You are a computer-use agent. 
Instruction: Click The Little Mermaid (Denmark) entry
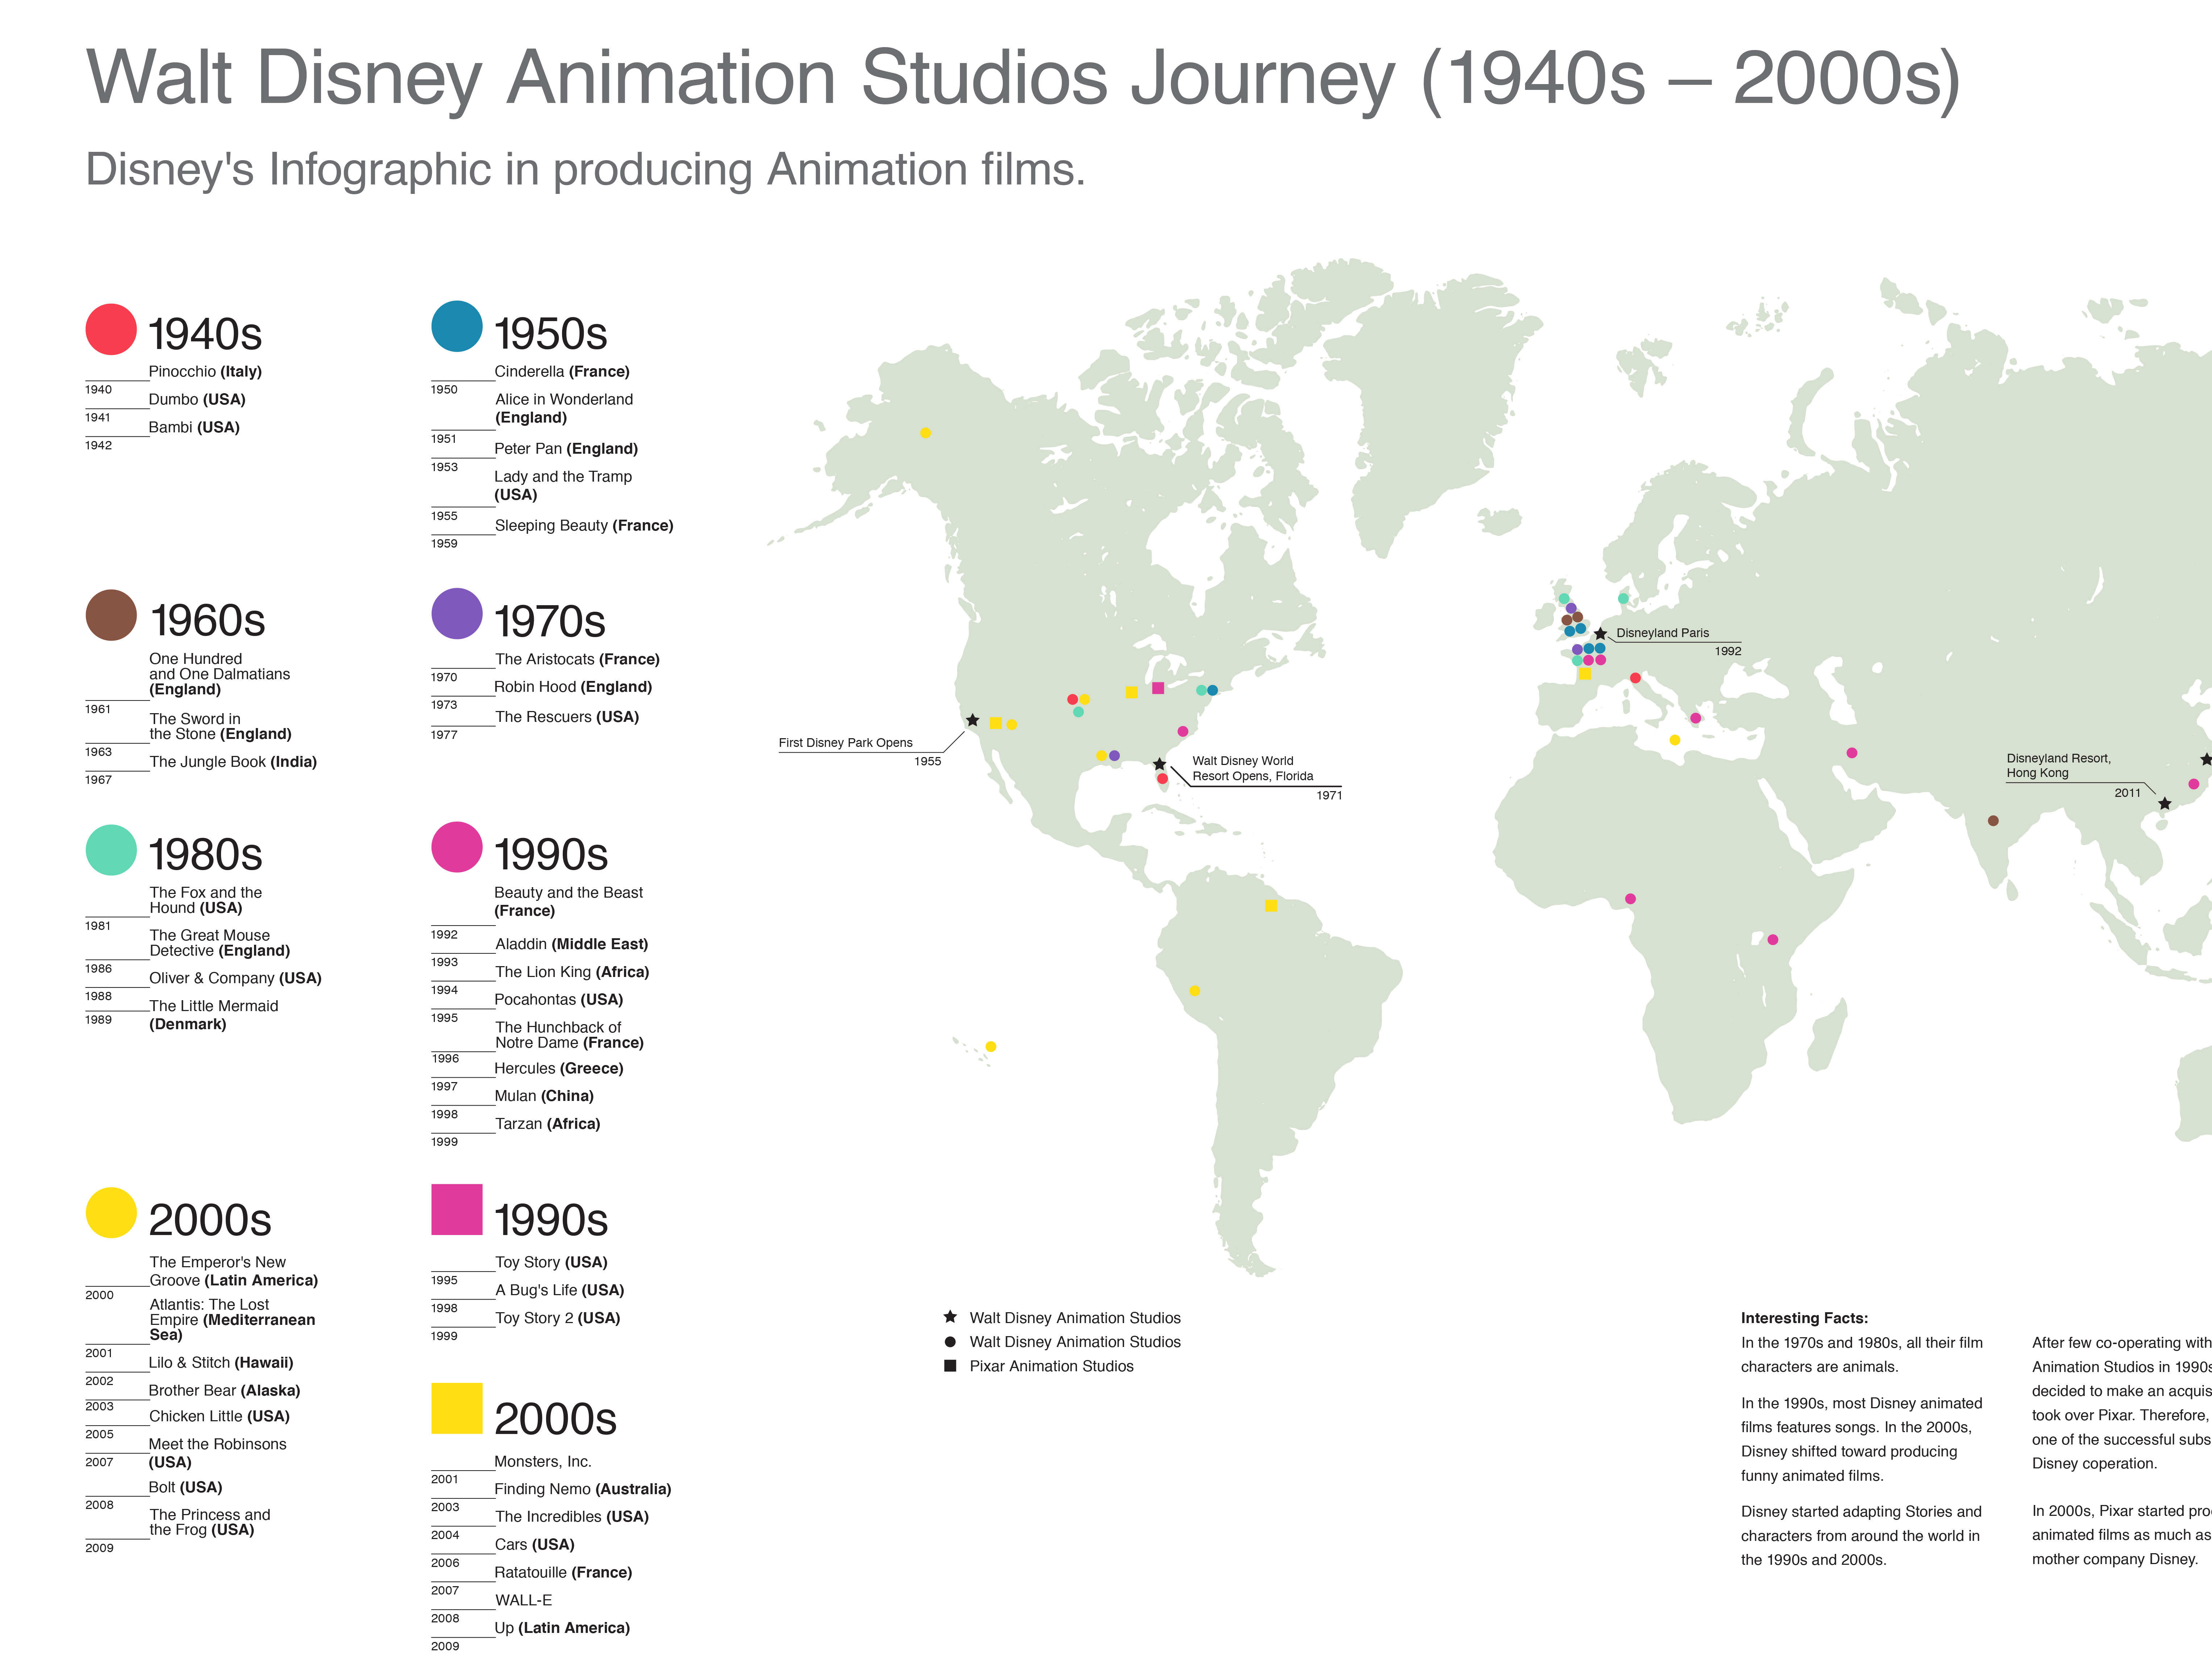tap(214, 1015)
